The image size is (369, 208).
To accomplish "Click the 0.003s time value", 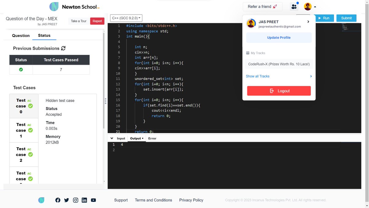I will (x=51, y=128).
